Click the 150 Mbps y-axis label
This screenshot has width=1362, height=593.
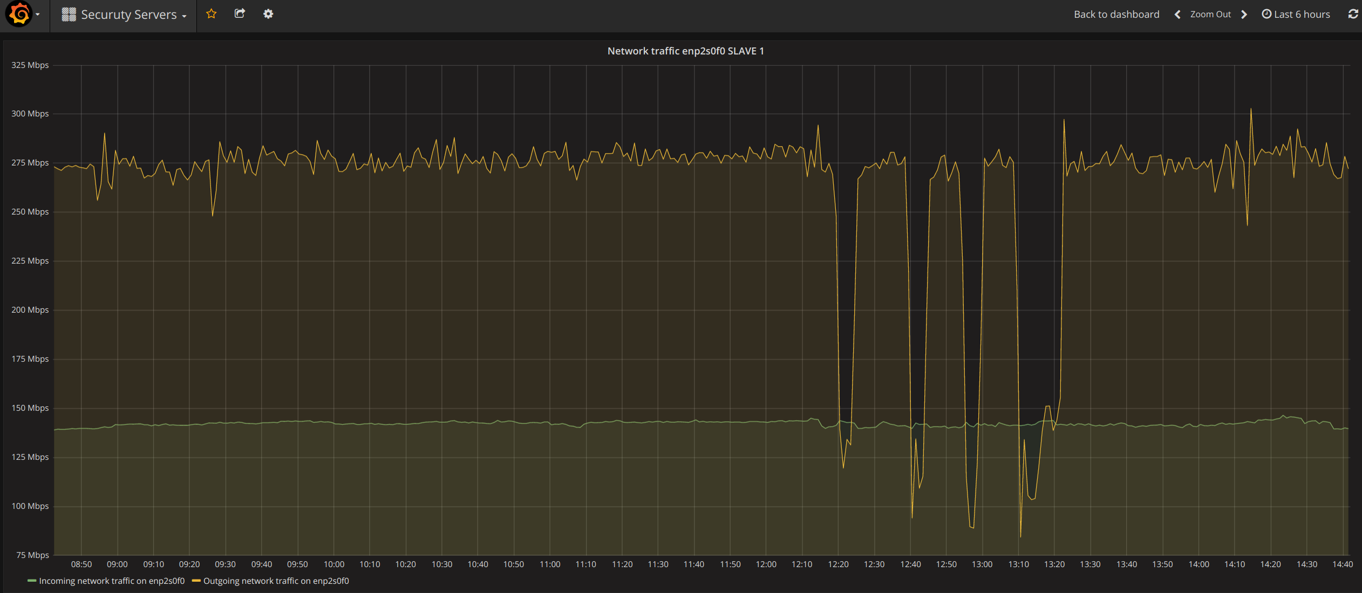(30, 408)
